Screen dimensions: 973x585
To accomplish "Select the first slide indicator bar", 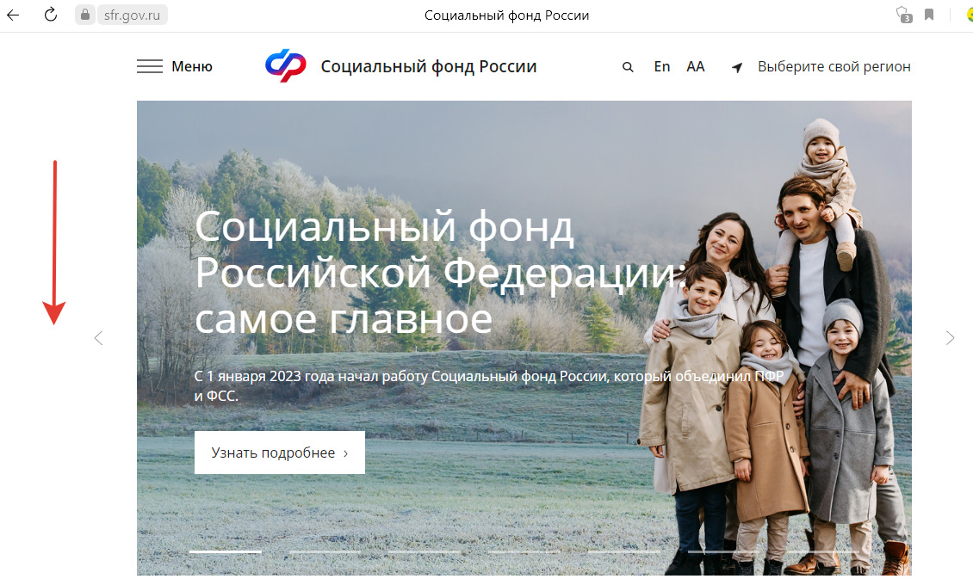I will (x=226, y=551).
